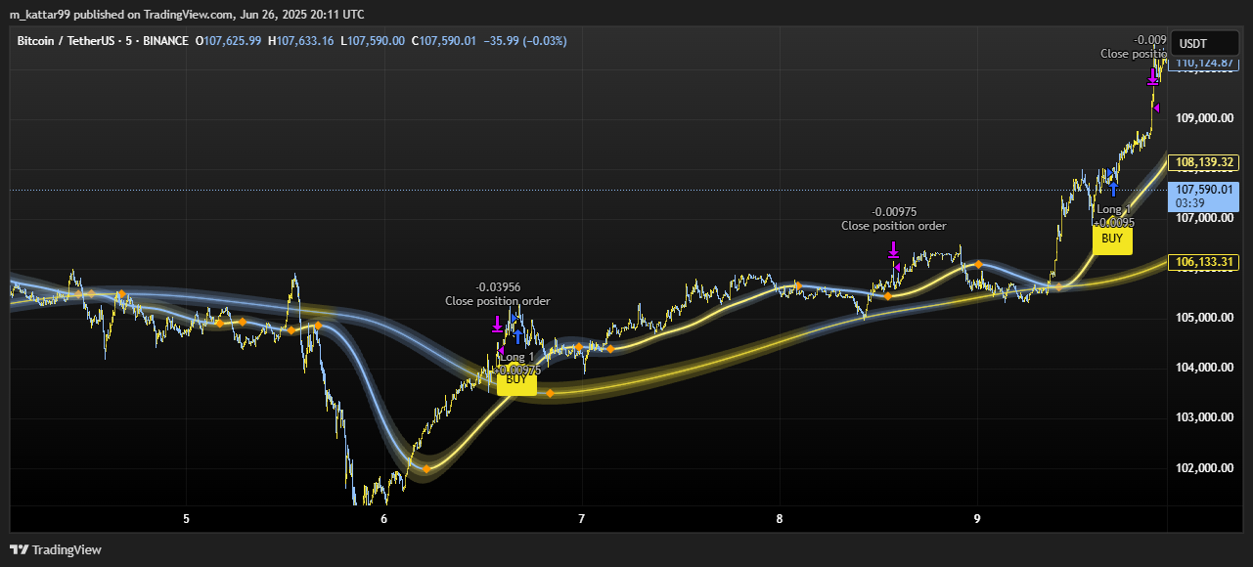Click magenta left triangle near the 109,000.00 level
This screenshot has width=1253, height=567.
(1156, 108)
